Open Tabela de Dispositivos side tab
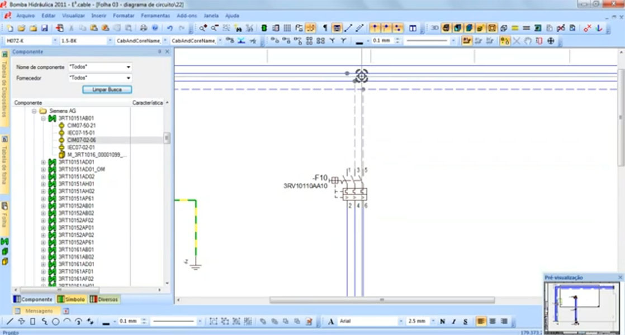The width and height of the screenshot is (625, 335). coord(5,88)
